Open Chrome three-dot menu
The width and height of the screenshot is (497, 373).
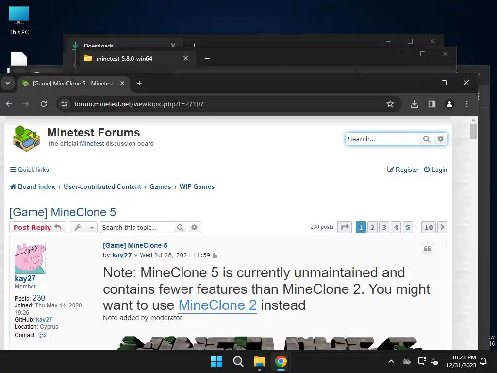tap(466, 104)
